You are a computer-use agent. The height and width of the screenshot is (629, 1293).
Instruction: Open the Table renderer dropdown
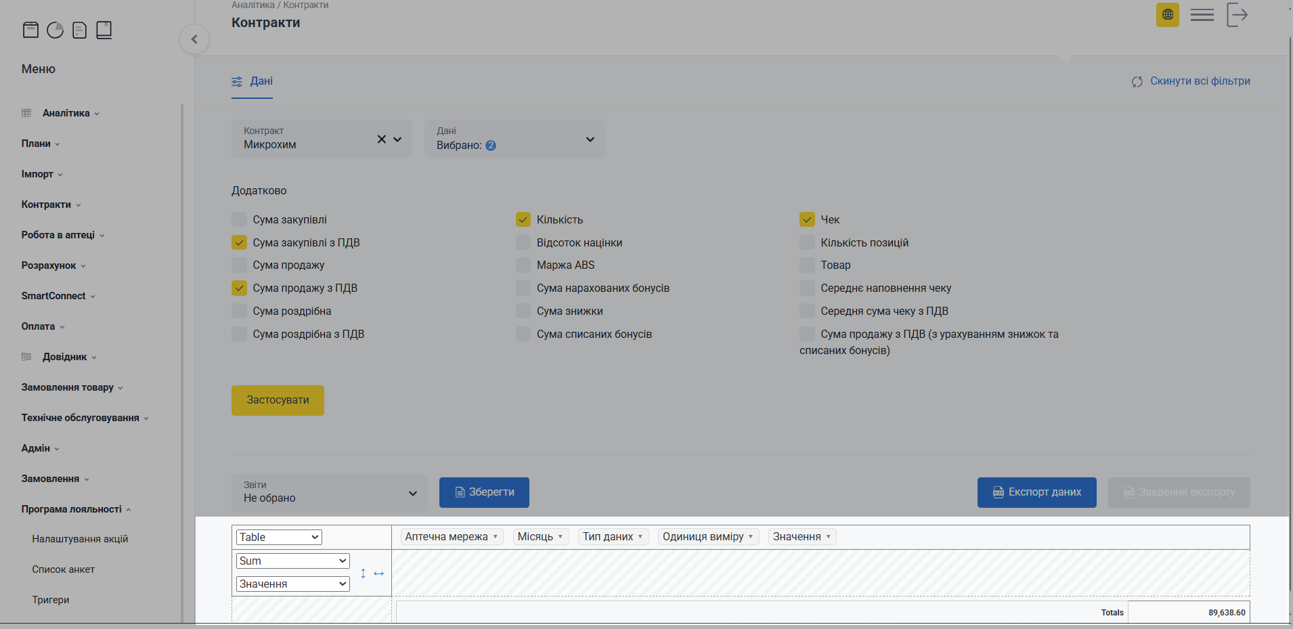(279, 537)
